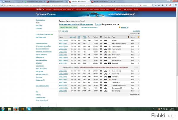Open the Firefox hamburger menu
The height and width of the screenshot is (120, 178).
coord(176,5)
